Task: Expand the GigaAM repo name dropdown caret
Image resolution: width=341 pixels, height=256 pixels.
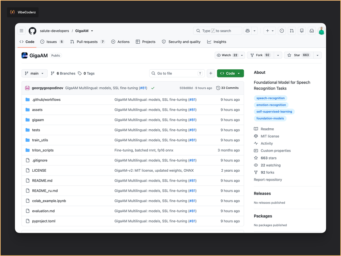Action: [92, 31]
